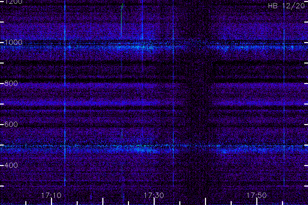Screen dimensions: 308x205
Task: Click the 800 frequency axis label
Action: click(x=11, y=83)
